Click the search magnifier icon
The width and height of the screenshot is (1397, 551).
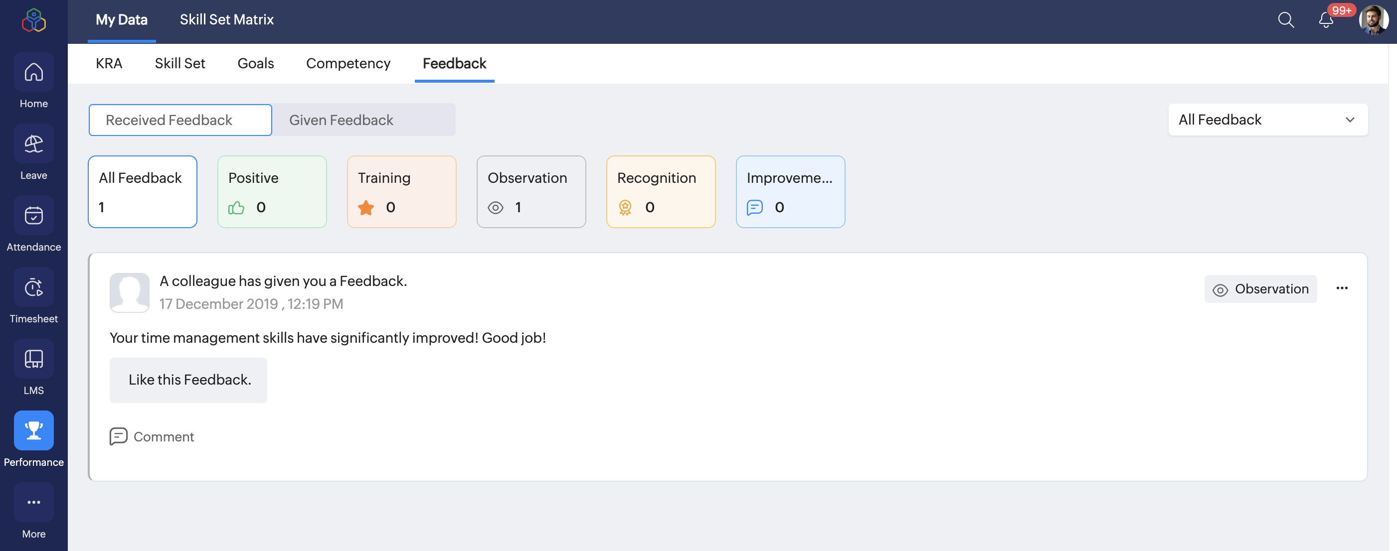click(1285, 20)
